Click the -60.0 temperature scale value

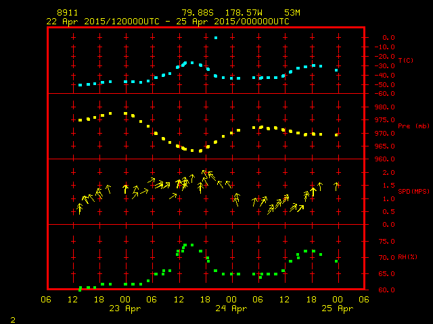[x=385, y=94]
